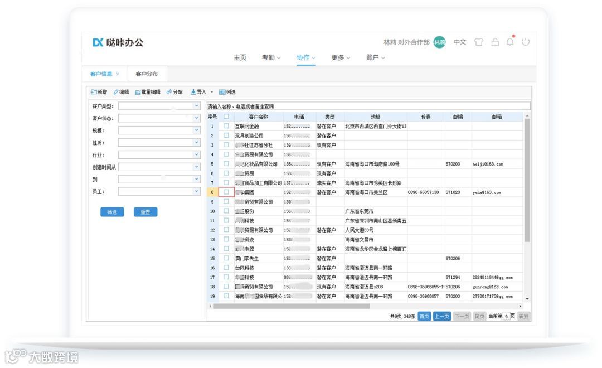
Task: Open the 到 end date dropdown
Action: [197, 179]
